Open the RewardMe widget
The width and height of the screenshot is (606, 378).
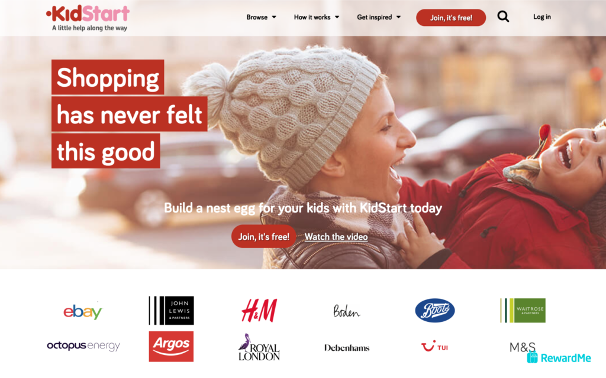[559, 358]
